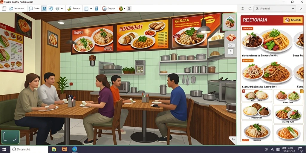Viewport: 306px width, 153px height.
Task: Click the blank page icon at toolbar start
Action: click(x=4, y=9)
